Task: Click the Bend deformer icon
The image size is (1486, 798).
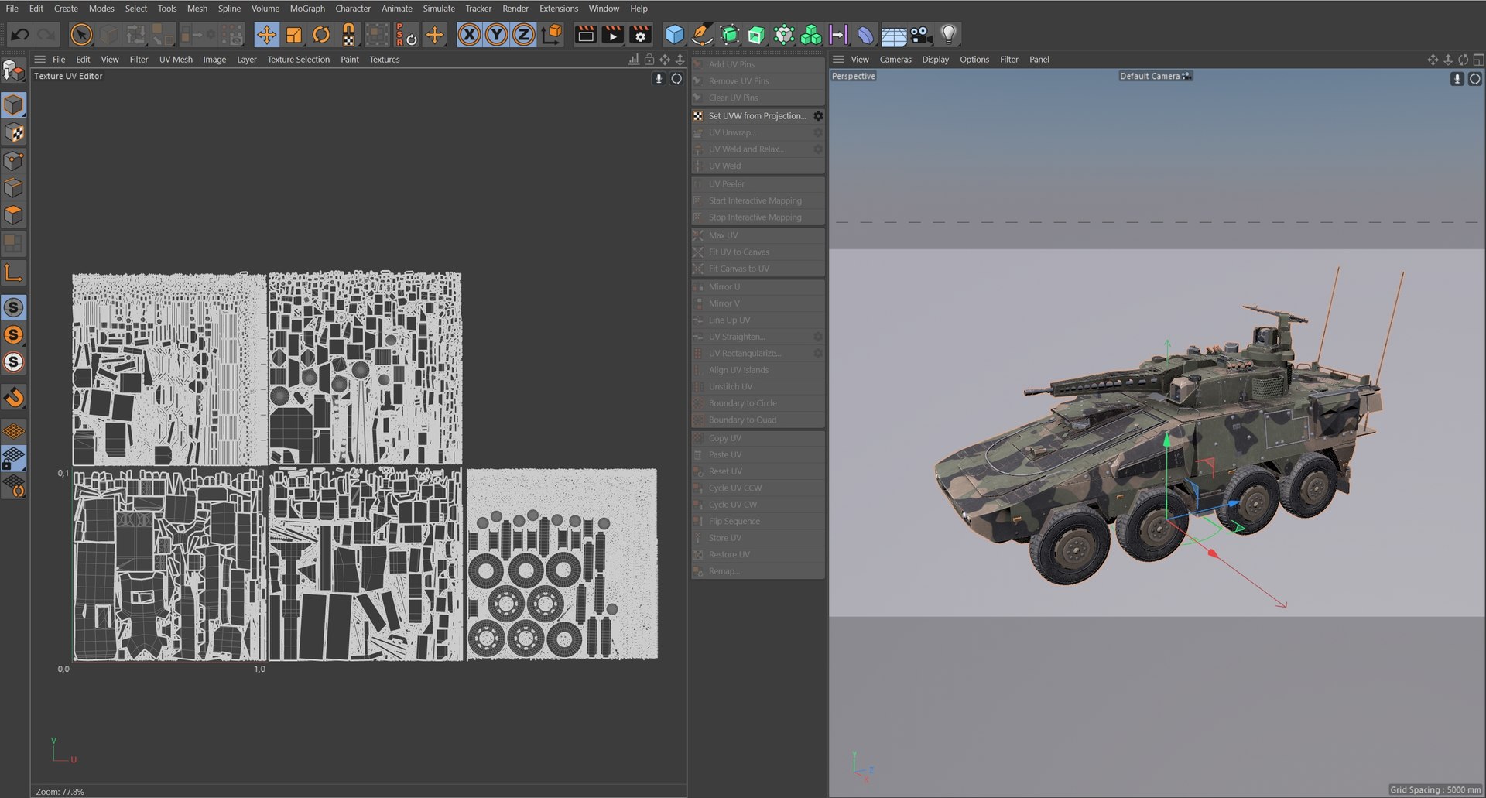Action: [x=866, y=35]
